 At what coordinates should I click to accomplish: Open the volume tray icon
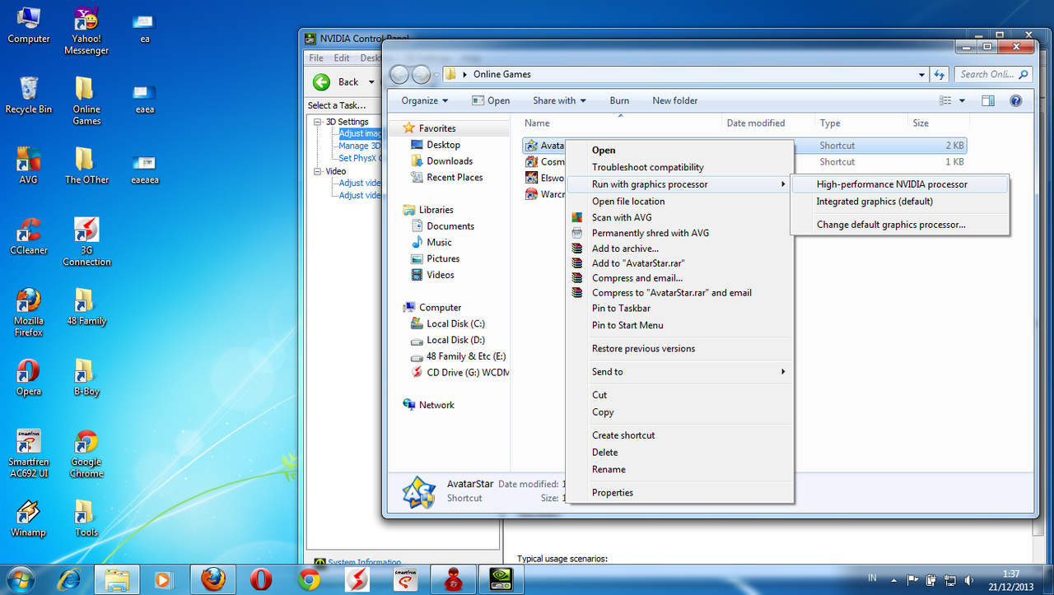pos(968,579)
